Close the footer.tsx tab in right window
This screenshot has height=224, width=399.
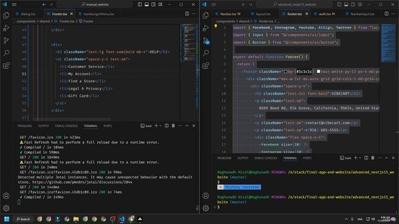point(307,14)
